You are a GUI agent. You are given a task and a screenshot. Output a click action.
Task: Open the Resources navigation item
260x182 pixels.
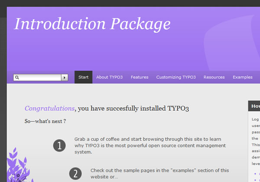[x=214, y=77]
